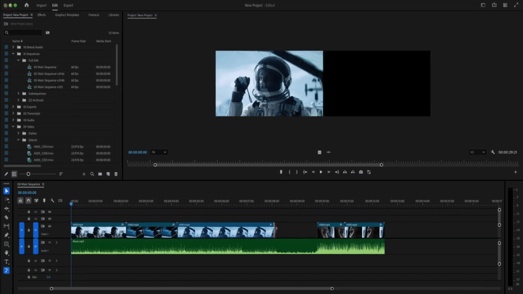Open the Effects panel tab
The image size is (523, 294).
[42, 15]
